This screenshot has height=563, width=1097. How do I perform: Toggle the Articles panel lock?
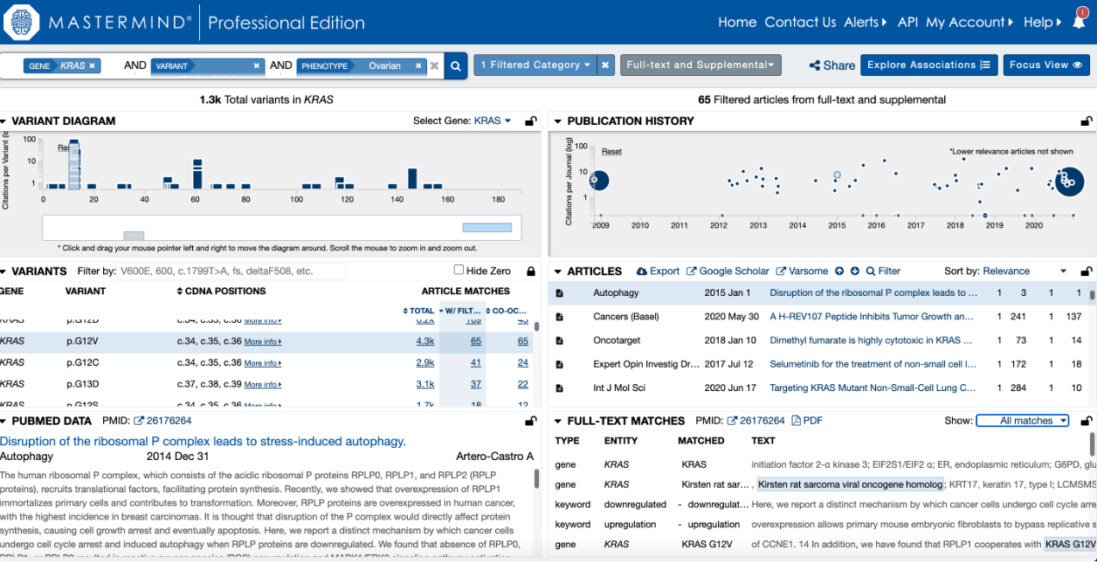tap(1087, 271)
